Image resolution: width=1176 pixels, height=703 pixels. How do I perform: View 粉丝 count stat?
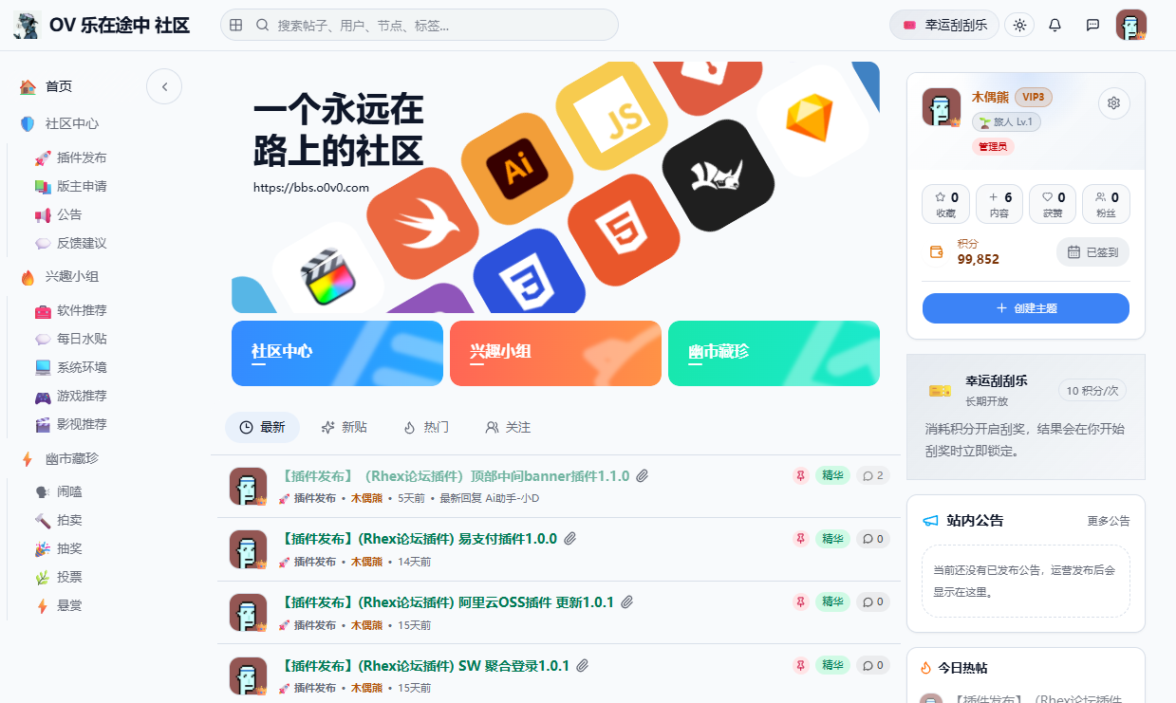point(1106,204)
